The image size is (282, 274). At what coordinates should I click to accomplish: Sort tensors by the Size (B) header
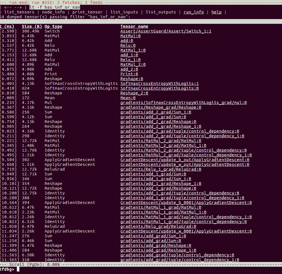point(32,26)
